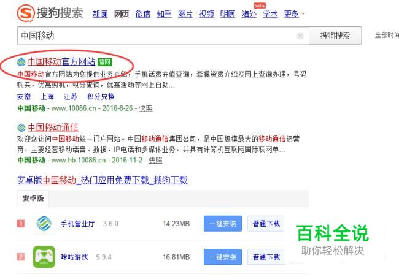399x277 pixels.
Task: Open the 全部时间 time filter
Action: (x=387, y=36)
